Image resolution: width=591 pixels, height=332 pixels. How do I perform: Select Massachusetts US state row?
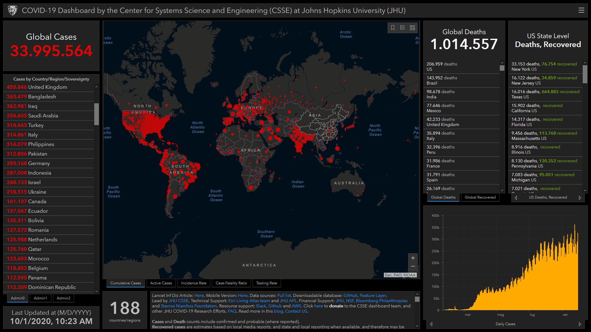coord(545,136)
